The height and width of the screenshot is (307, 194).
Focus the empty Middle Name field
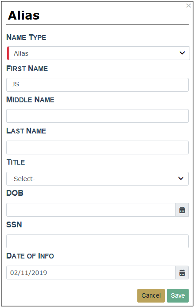point(97,116)
